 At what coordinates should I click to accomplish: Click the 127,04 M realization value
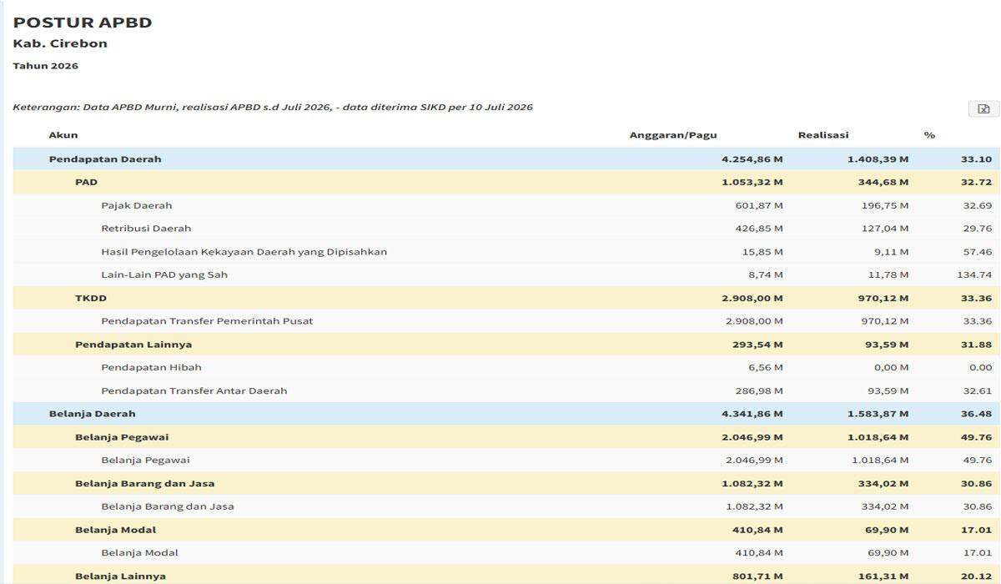point(885,229)
